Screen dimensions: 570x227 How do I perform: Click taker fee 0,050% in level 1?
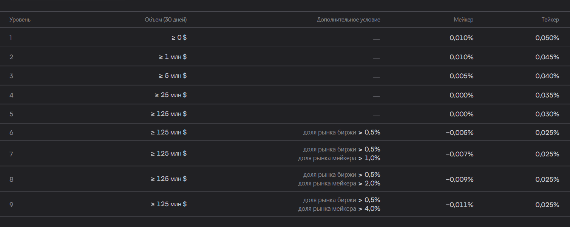pyautogui.click(x=547, y=38)
